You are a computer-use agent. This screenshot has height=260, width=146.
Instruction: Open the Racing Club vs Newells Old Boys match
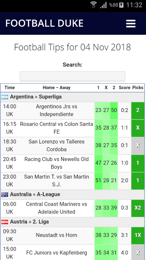tap(56, 163)
